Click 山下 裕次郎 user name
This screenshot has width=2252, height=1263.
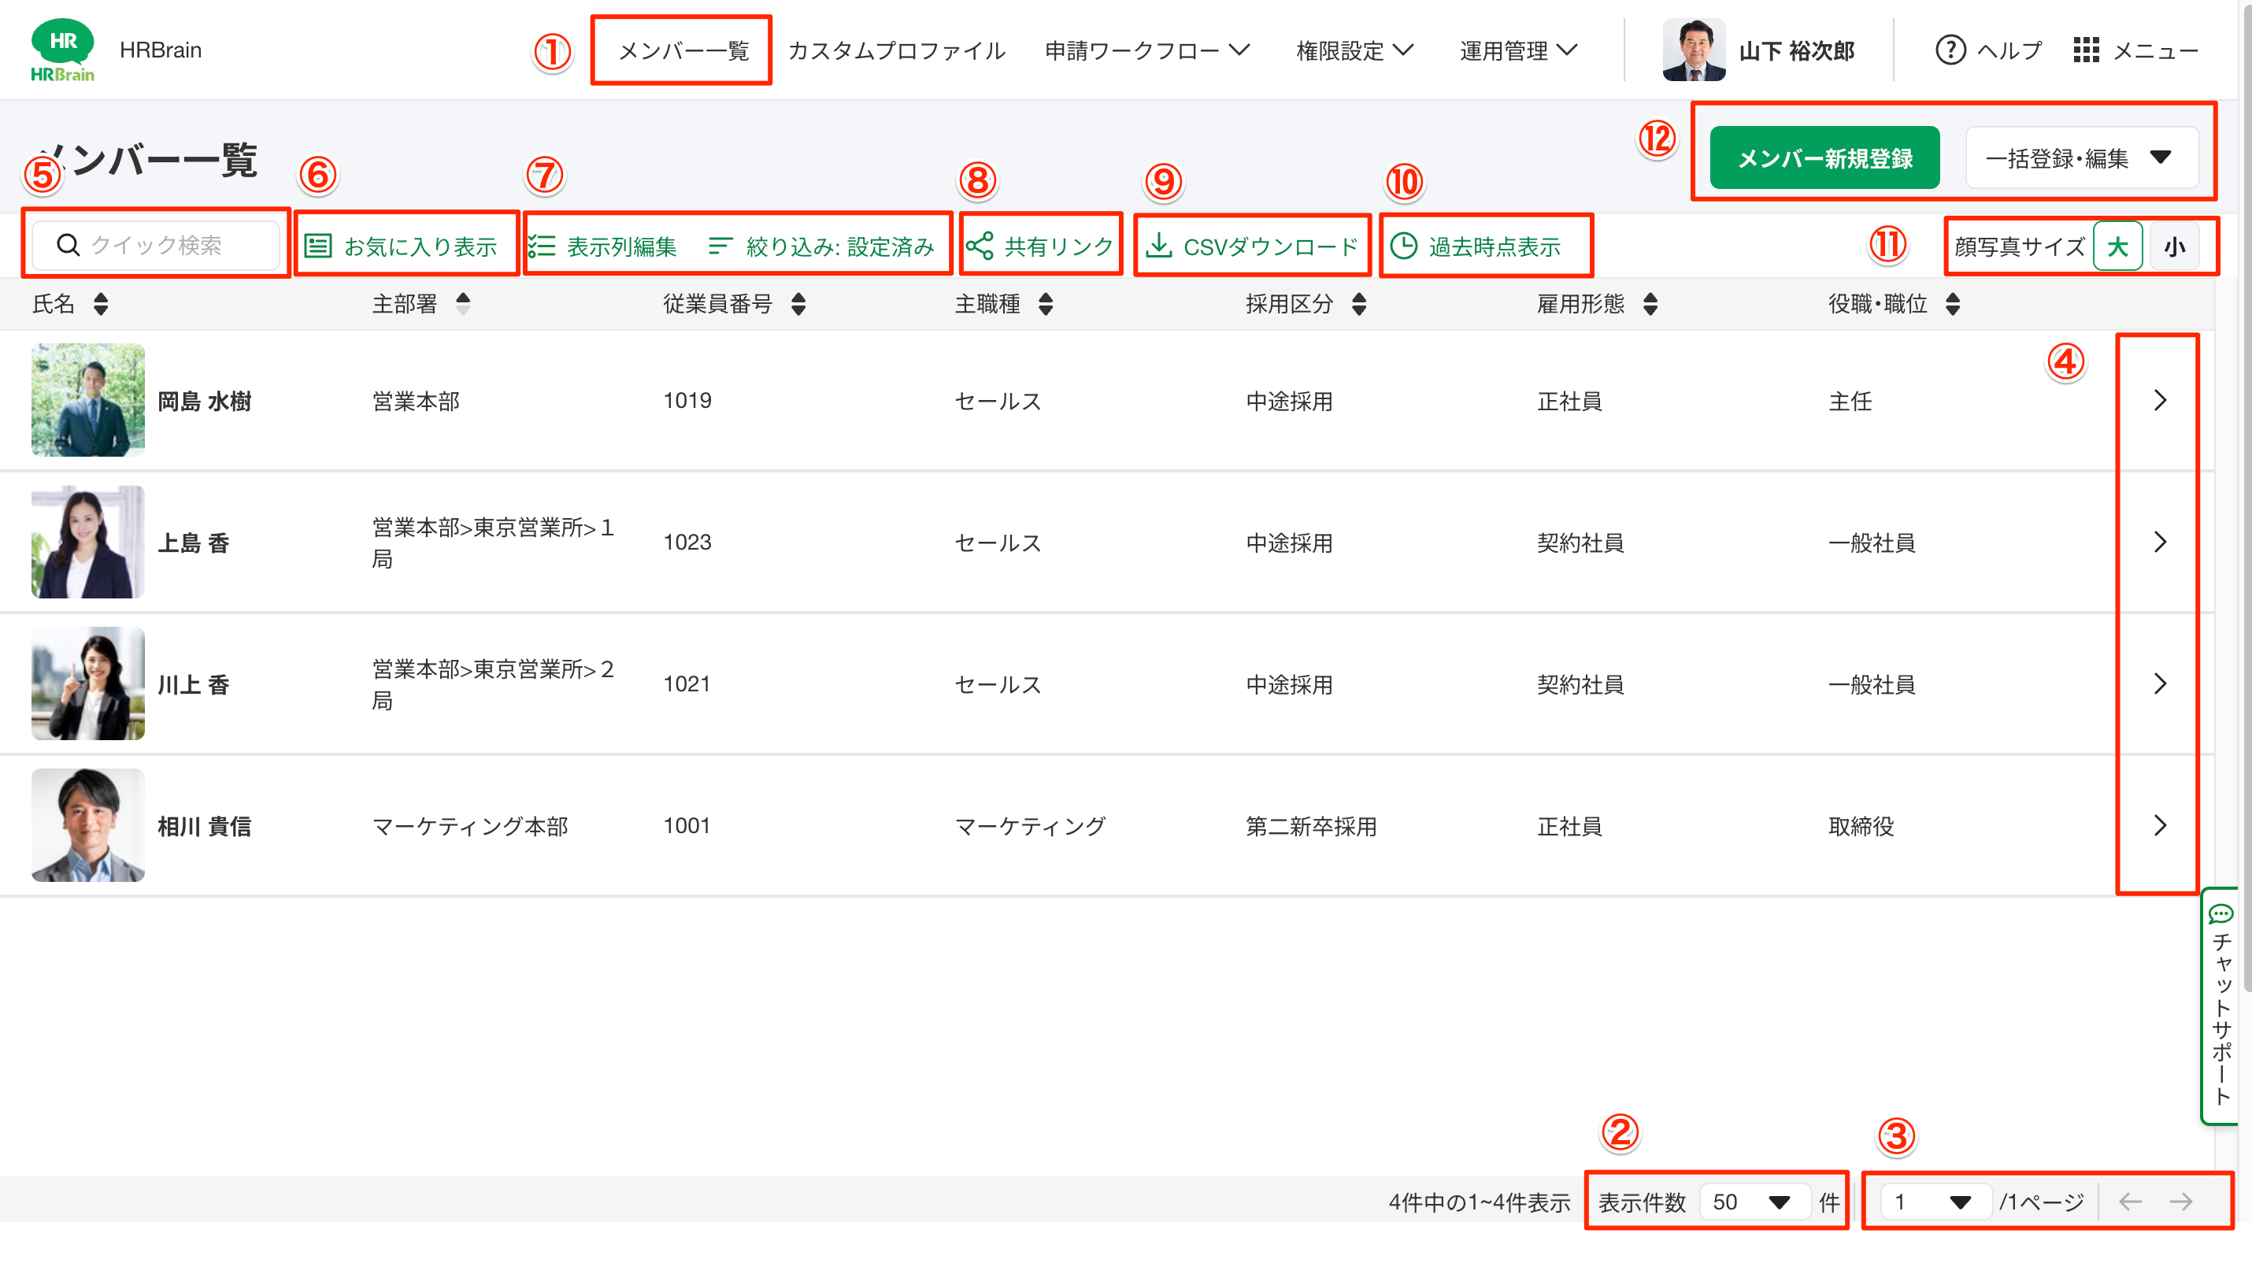1795,50
